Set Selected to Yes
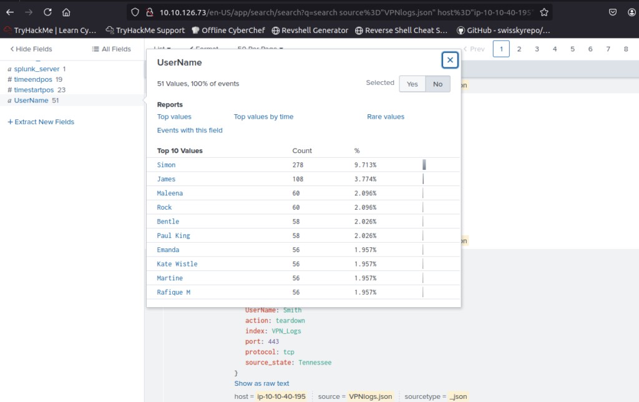The height and width of the screenshot is (402, 639). (412, 84)
